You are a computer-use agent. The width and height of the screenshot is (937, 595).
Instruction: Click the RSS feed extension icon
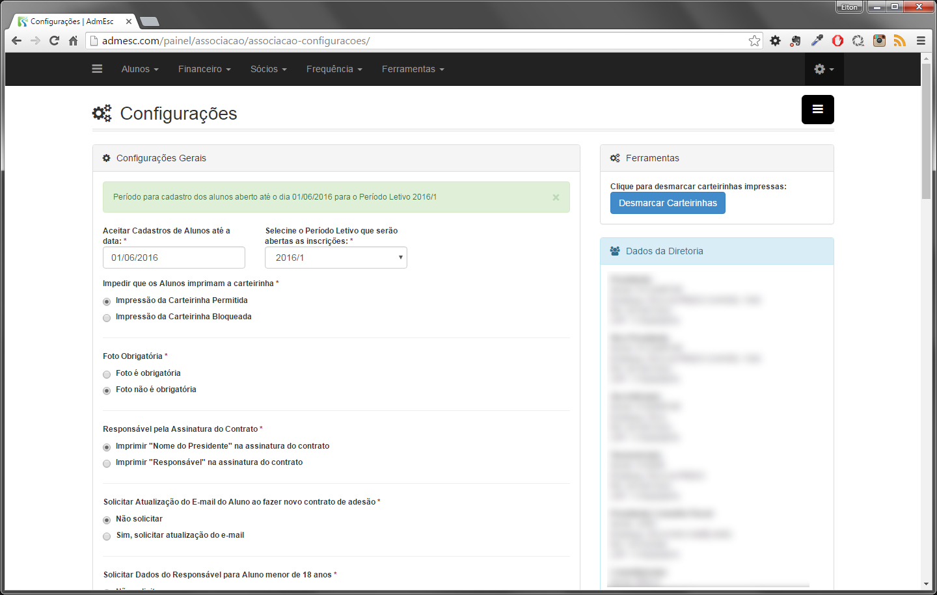(899, 41)
